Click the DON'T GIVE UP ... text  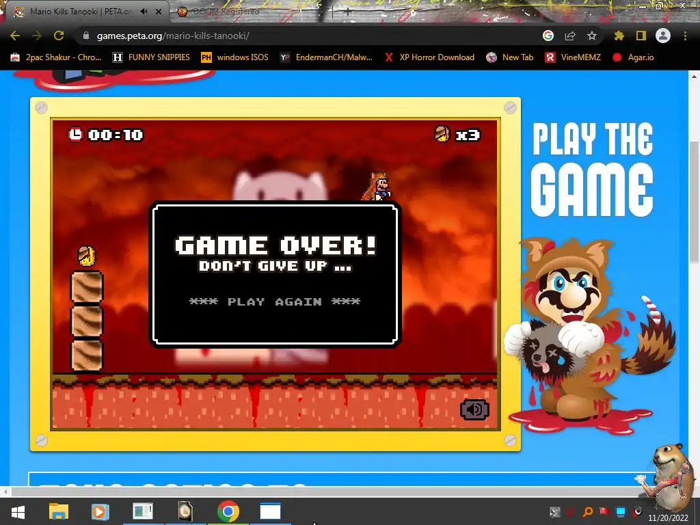pyautogui.click(x=275, y=266)
